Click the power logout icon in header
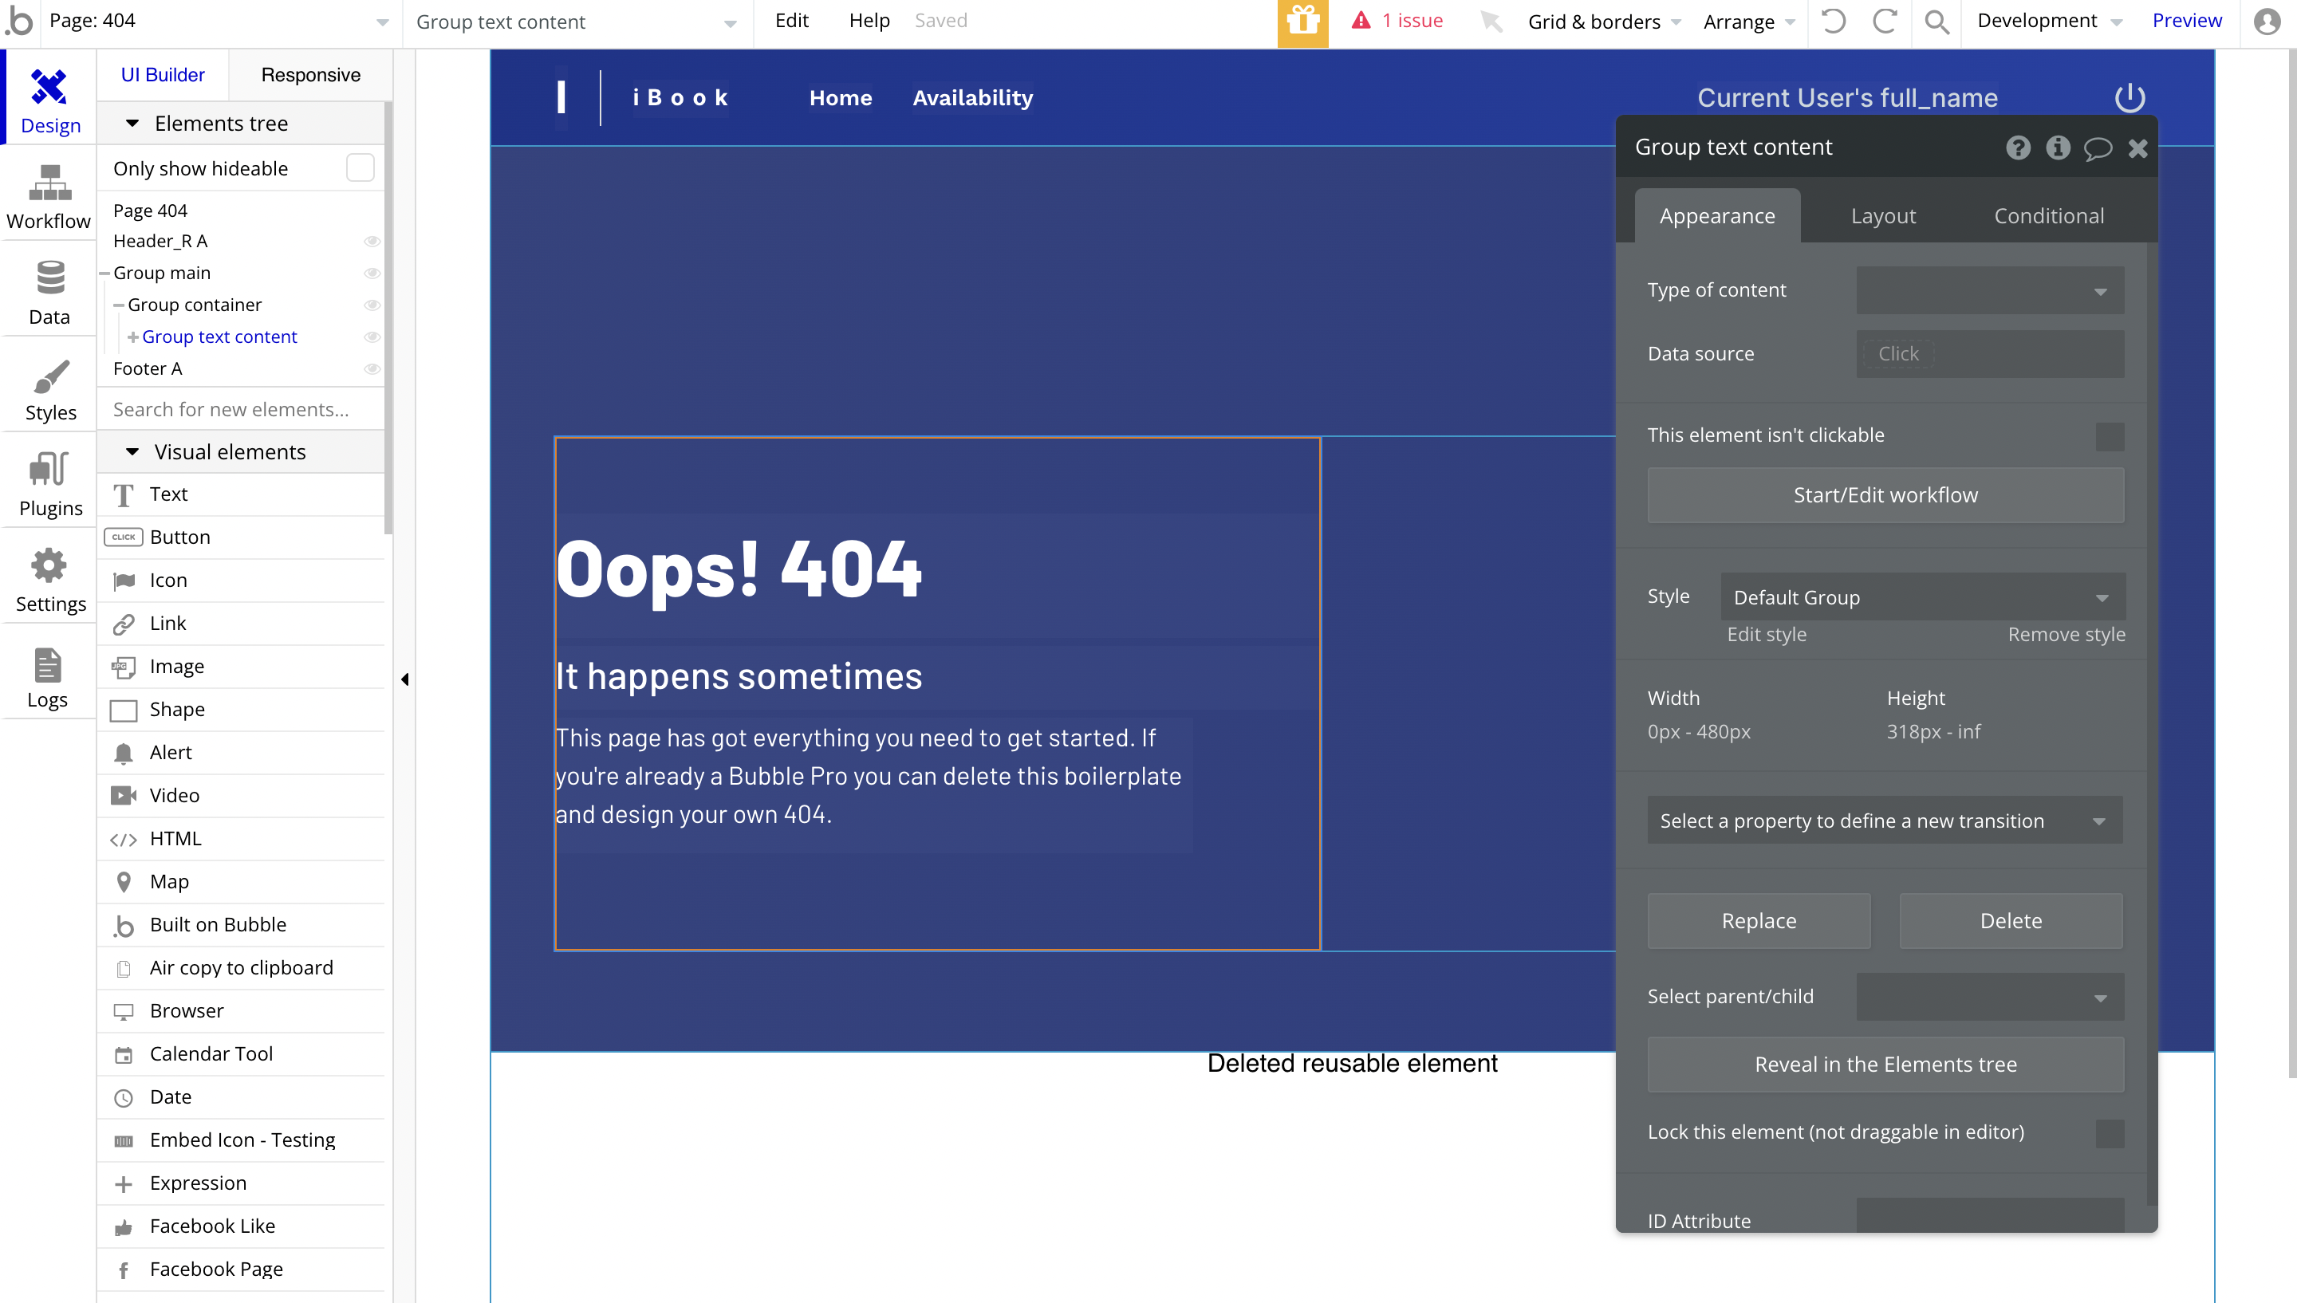This screenshot has width=2297, height=1303. [2129, 97]
